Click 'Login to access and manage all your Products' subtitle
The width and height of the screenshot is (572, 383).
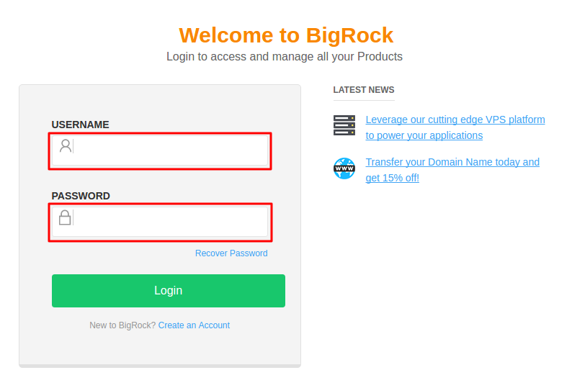pyautogui.click(x=285, y=56)
